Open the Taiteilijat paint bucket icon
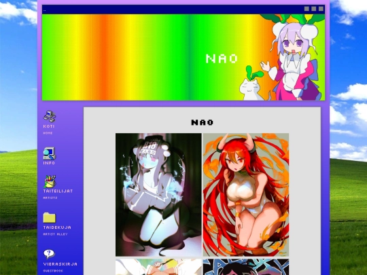The image size is (367, 275). [x=50, y=181]
